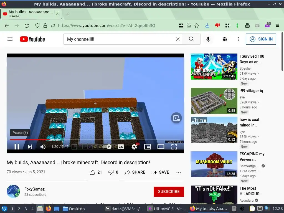Open video settings gear
Image resolution: width=284 pixels, height=213 pixels.
tap(134, 146)
